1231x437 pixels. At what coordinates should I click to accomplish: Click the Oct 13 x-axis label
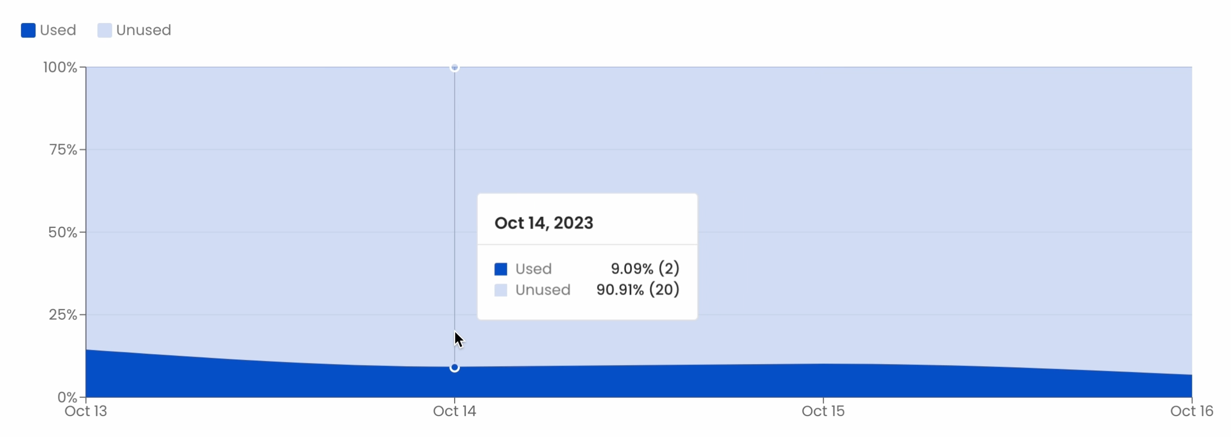click(86, 411)
